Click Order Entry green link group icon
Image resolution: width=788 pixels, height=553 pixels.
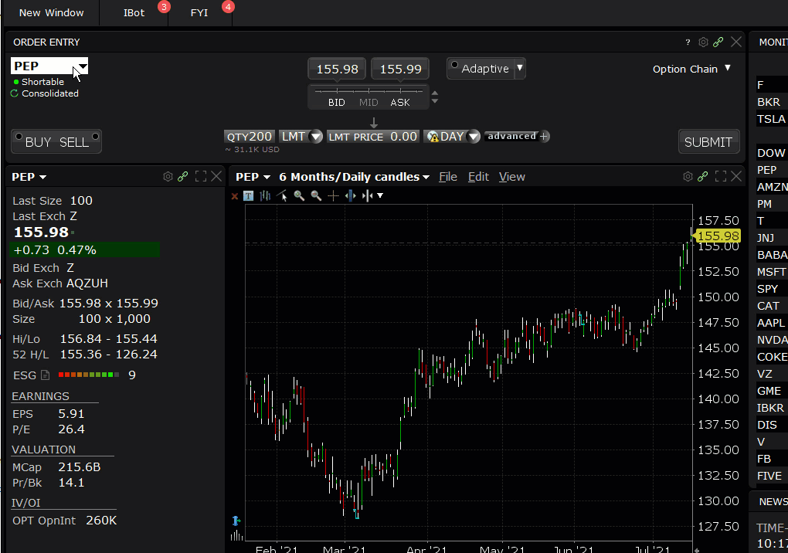[x=718, y=42]
